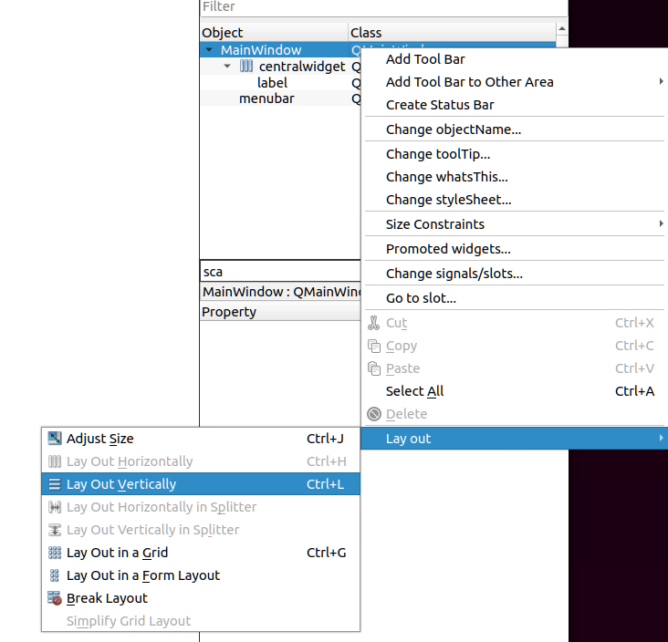Choose Select All
Image resolution: width=668 pixels, height=642 pixels.
pos(514,391)
